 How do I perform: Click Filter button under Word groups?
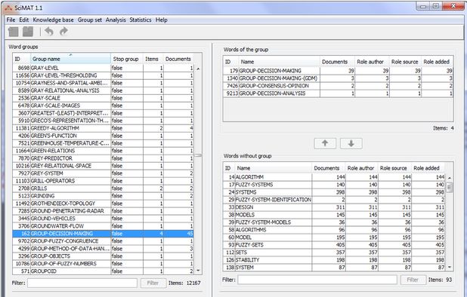click(x=153, y=283)
